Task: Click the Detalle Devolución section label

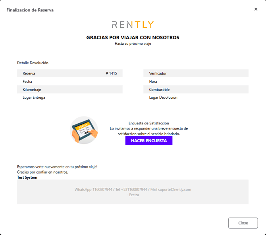Action: tap(33, 63)
